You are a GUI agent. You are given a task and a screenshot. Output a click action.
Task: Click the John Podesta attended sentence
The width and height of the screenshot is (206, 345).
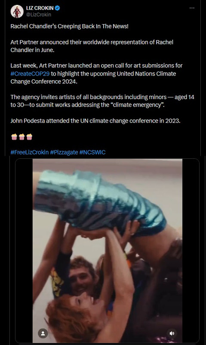[x=95, y=121]
